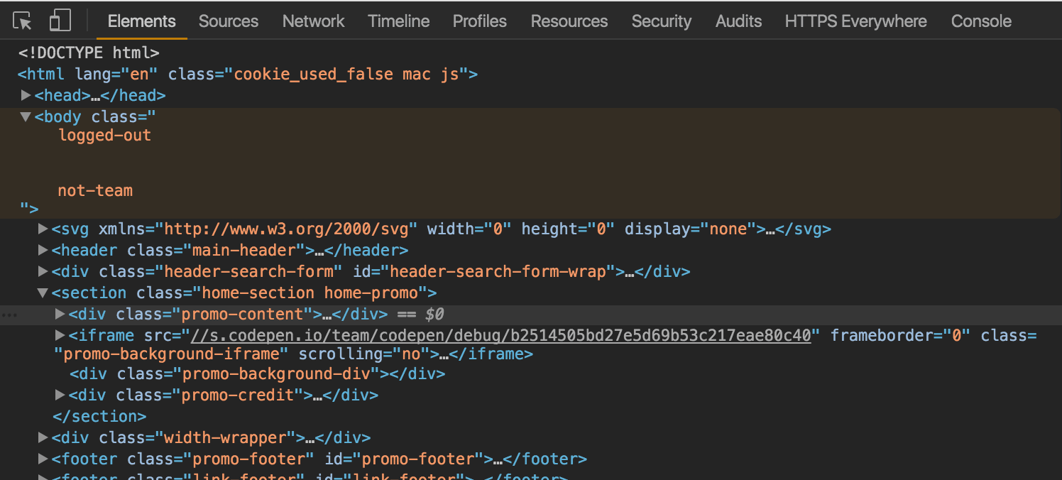The image size is (1062, 480).
Task: Toggle the device emulation mode icon
Action: point(60,21)
